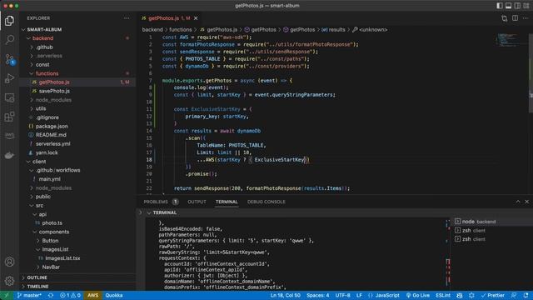Toggle primary sidebar layout icon
The height and width of the screenshot is (300, 533).
click(x=500, y=6)
